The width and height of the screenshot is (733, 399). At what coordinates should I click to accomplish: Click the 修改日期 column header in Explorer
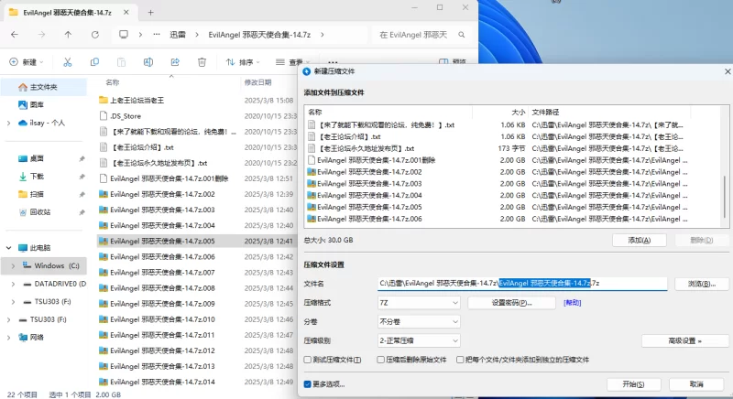257,82
